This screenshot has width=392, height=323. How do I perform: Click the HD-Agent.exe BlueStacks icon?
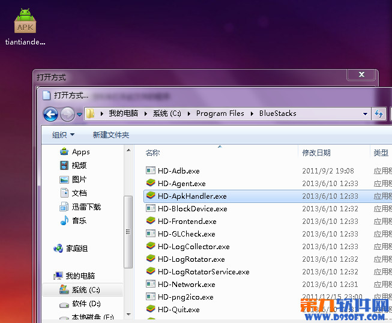151,183
